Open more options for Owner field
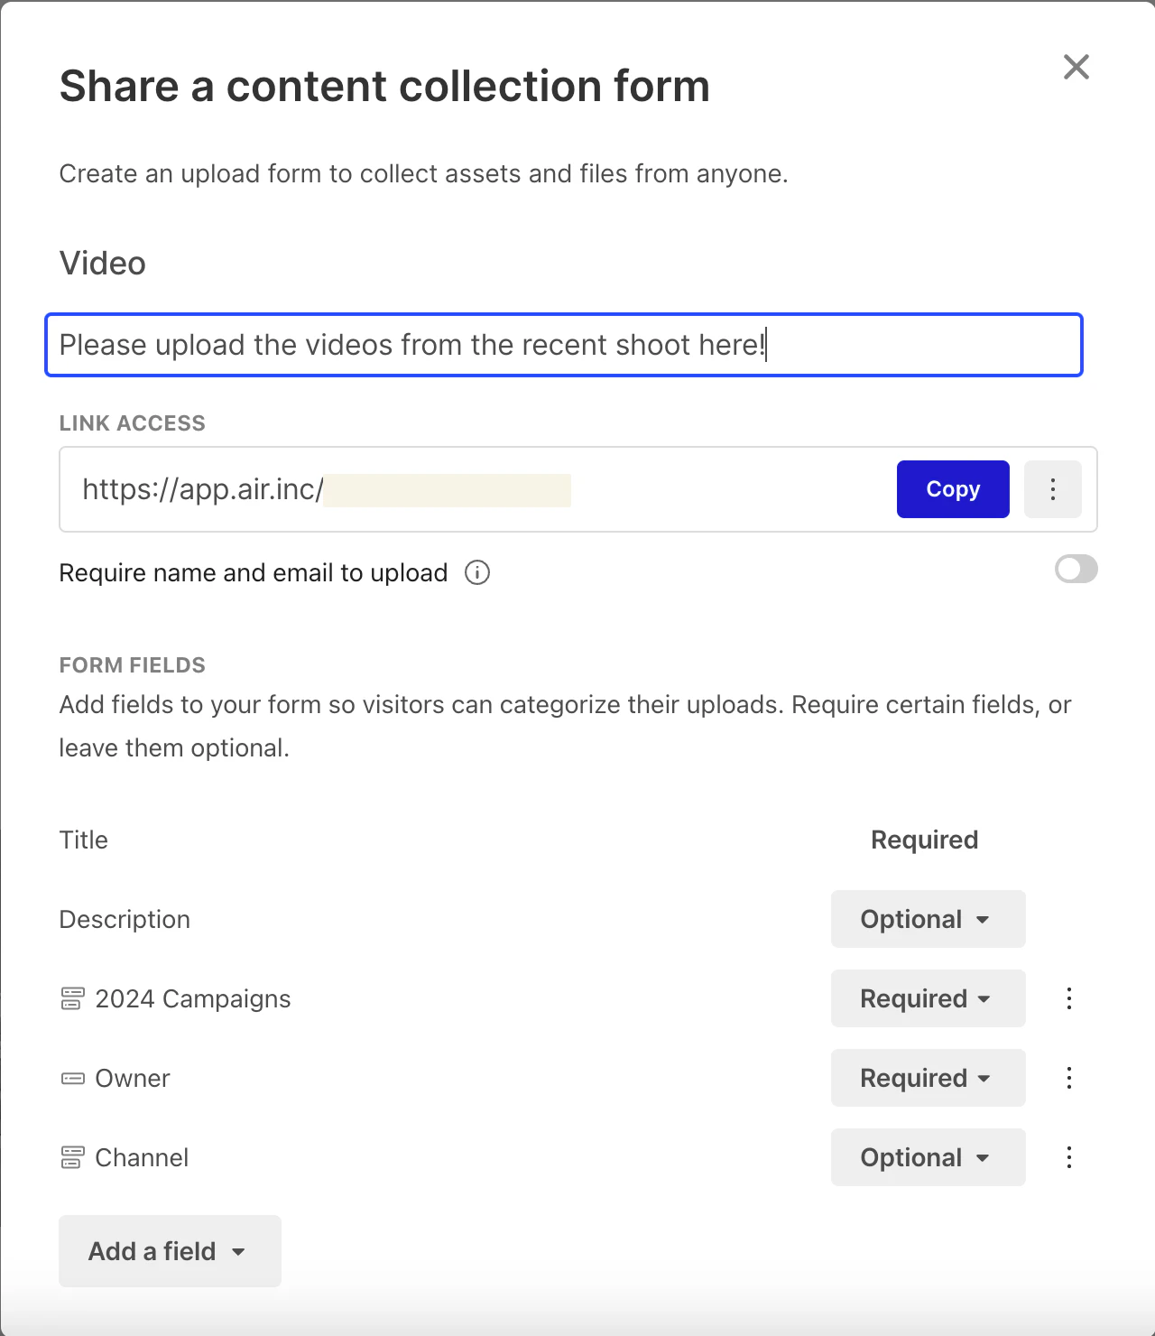Image resolution: width=1155 pixels, height=1336 pixels. tap(1069, 1078)
